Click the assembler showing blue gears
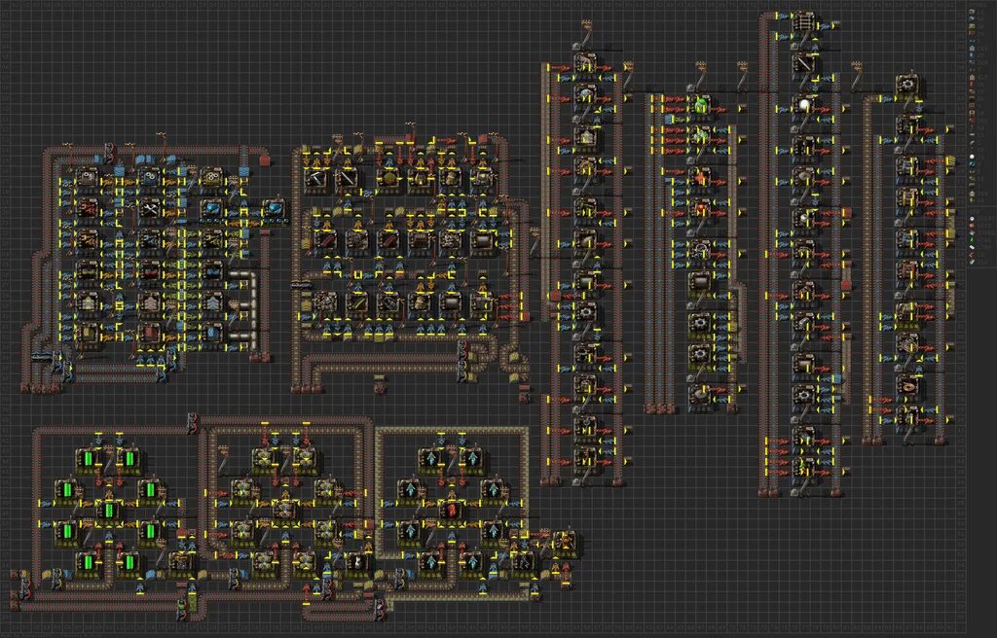Viewport: 997px width, 638px height. tap(149, 179)
